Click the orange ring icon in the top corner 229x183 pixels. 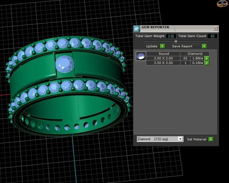point(222,3)
